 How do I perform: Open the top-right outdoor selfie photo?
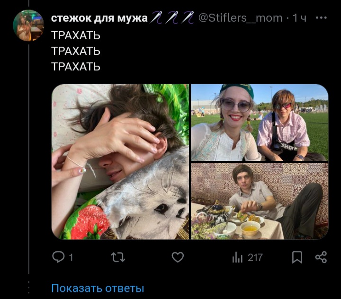260,123
